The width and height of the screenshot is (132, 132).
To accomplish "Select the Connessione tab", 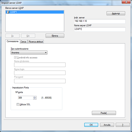I will tap(13, 41).
